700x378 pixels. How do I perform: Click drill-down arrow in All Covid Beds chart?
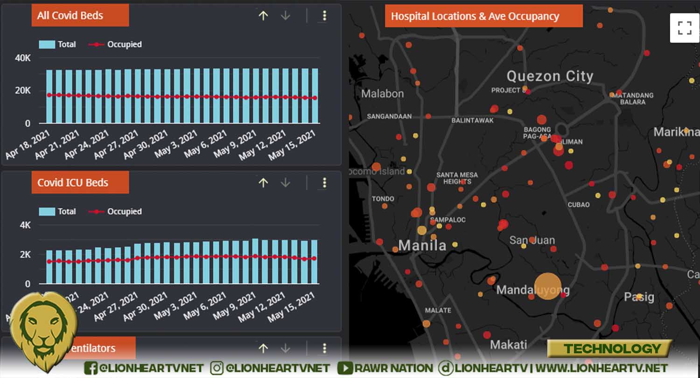click(286, 16)
